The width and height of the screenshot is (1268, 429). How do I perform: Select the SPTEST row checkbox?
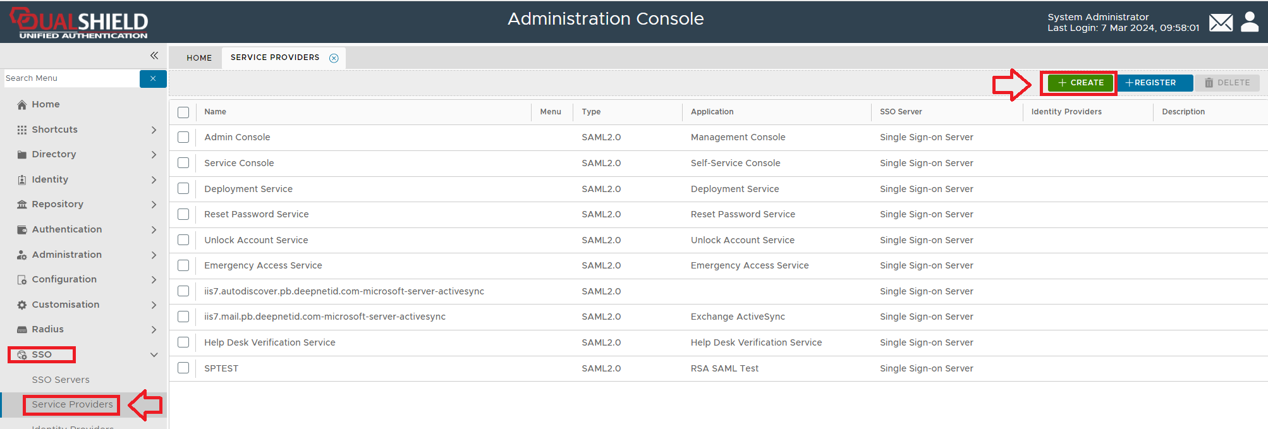coord(183,368)
